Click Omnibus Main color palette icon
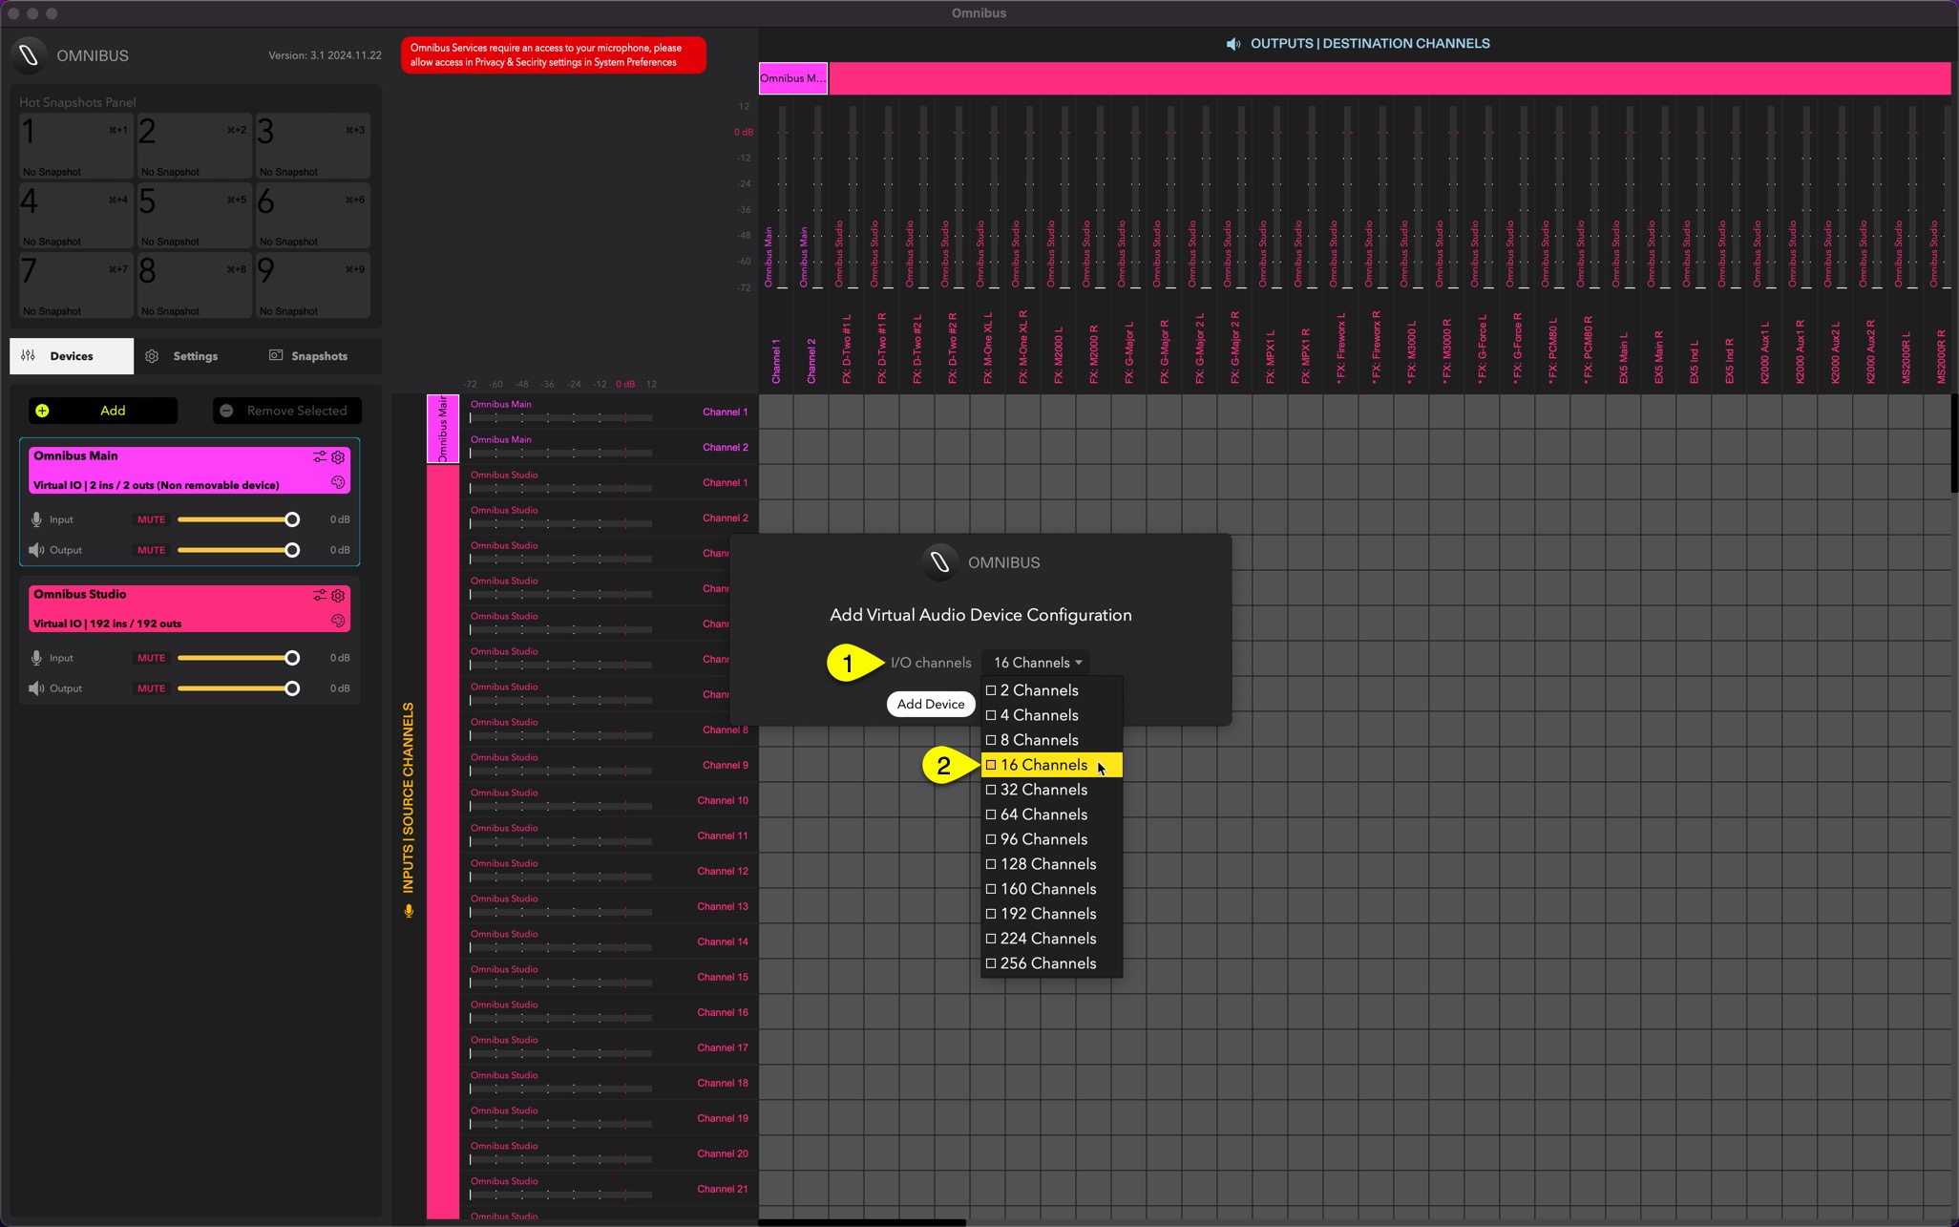 (338, 483)
